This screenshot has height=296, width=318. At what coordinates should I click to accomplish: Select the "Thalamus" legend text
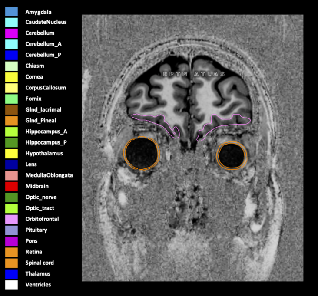pyautogui.click(x=38, y=273)
